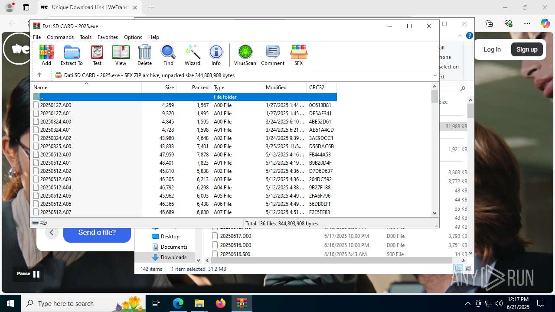The height and width of the screenshot is (312, 555).
Task: Open the Tools menu
Action: pyautogui.click(x=85, y=37)
